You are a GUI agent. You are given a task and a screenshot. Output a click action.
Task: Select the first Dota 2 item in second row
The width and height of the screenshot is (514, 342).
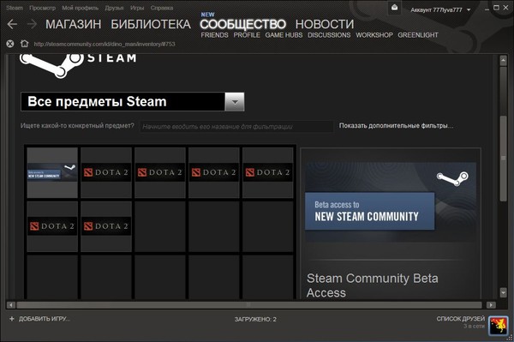tap(52, 226)
